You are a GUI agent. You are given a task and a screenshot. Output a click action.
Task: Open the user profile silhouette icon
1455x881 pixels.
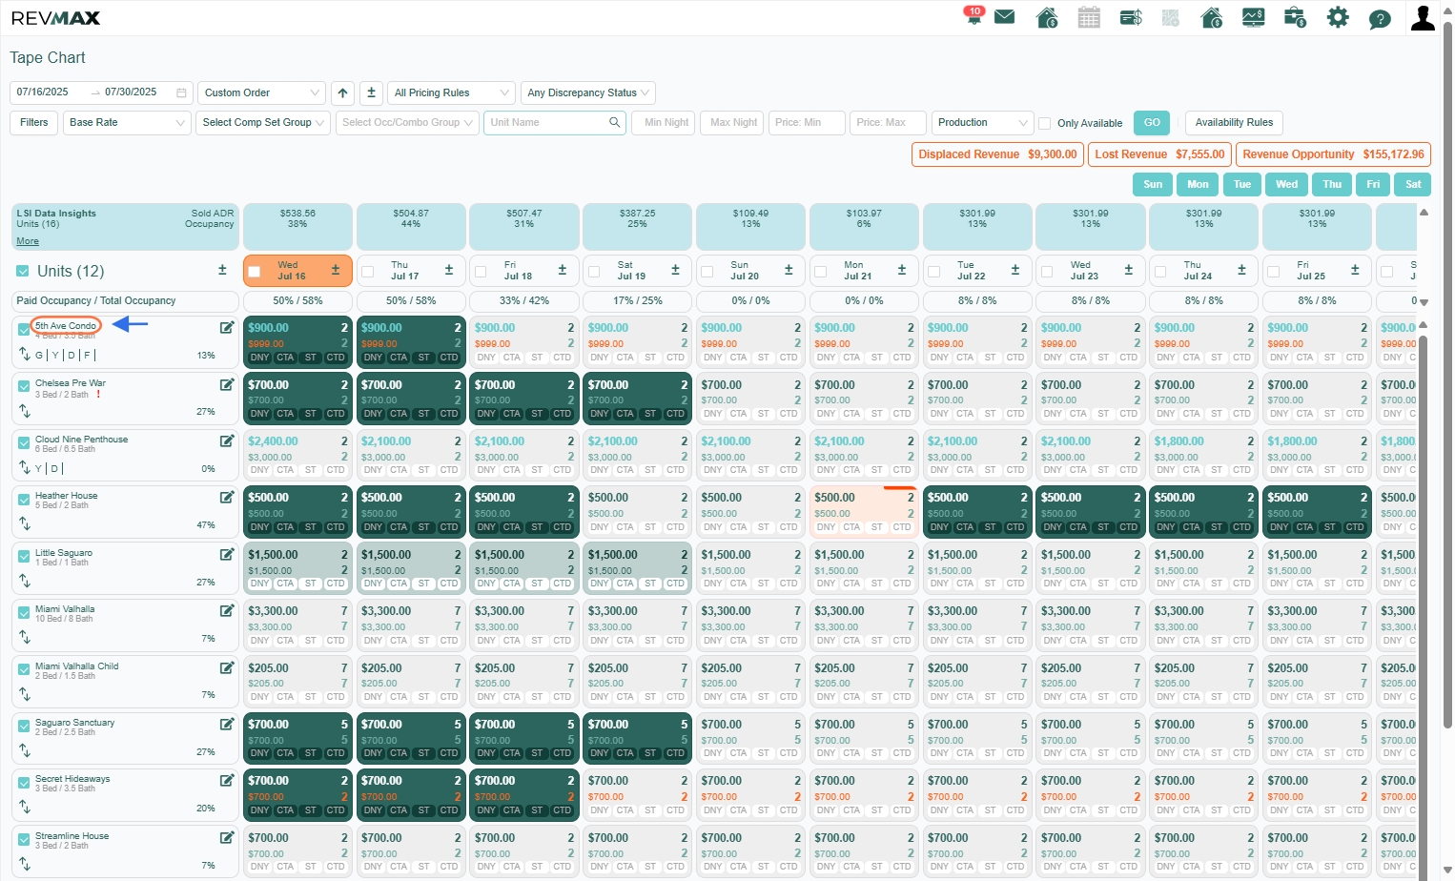1423,17
